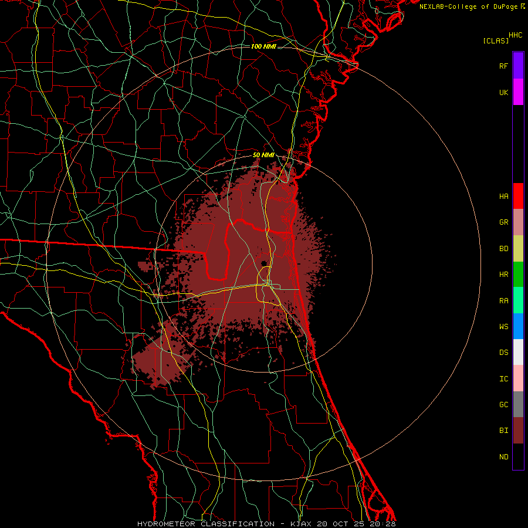Click the WS blue legend swatch
The height and width of the screenshot is (528, 528).
click(x=518, y=326)
